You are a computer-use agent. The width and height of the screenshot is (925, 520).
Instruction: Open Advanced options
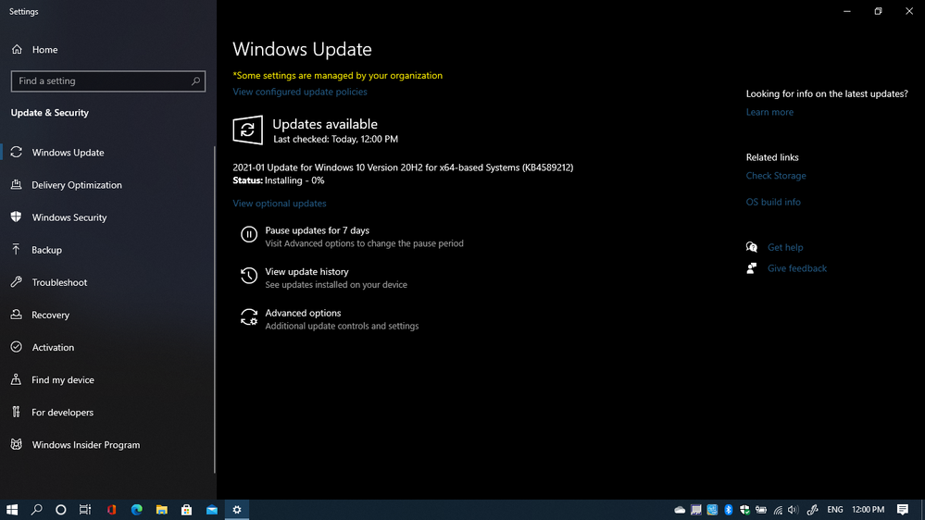click(303, 313)
